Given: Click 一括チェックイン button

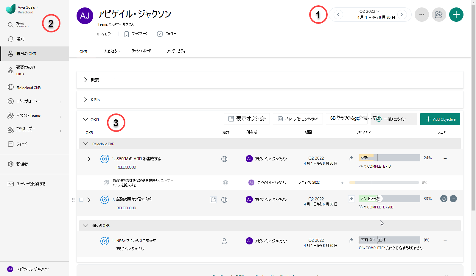Looking at the screenshot, I should click(394, 119).
